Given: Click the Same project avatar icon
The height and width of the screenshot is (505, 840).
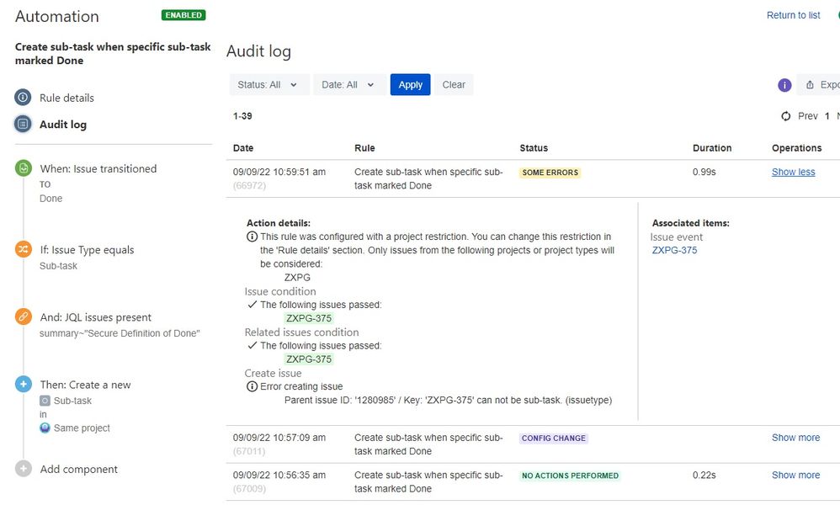Looking at the screenshot, I should [x=45, y=428].
